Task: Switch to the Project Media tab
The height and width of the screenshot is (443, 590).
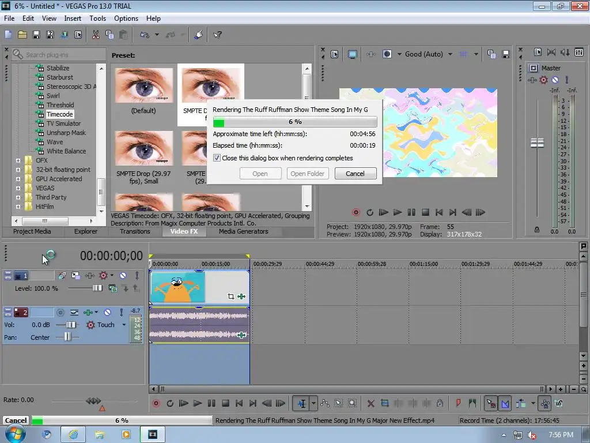Action: [x=32, y=232]
